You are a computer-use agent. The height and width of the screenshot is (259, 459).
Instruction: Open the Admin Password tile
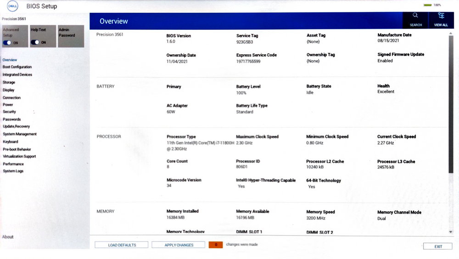click(71, 36)
